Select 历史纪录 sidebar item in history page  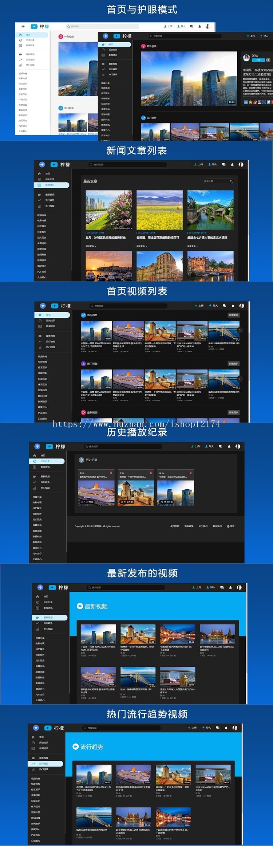(47, 461)
